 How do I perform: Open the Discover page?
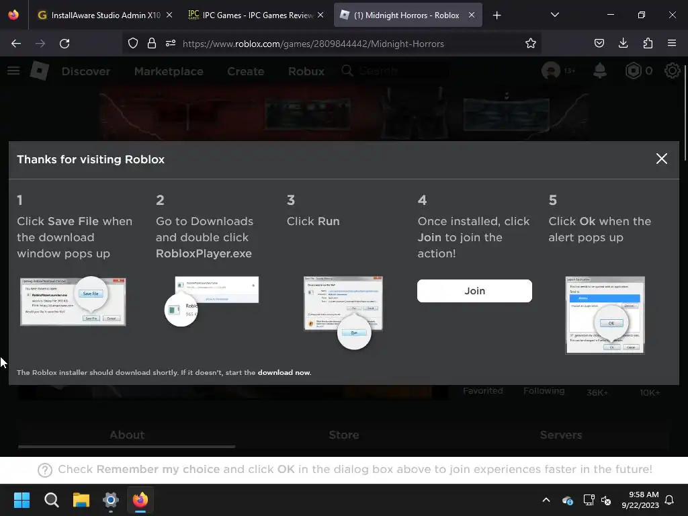(85, 71)
